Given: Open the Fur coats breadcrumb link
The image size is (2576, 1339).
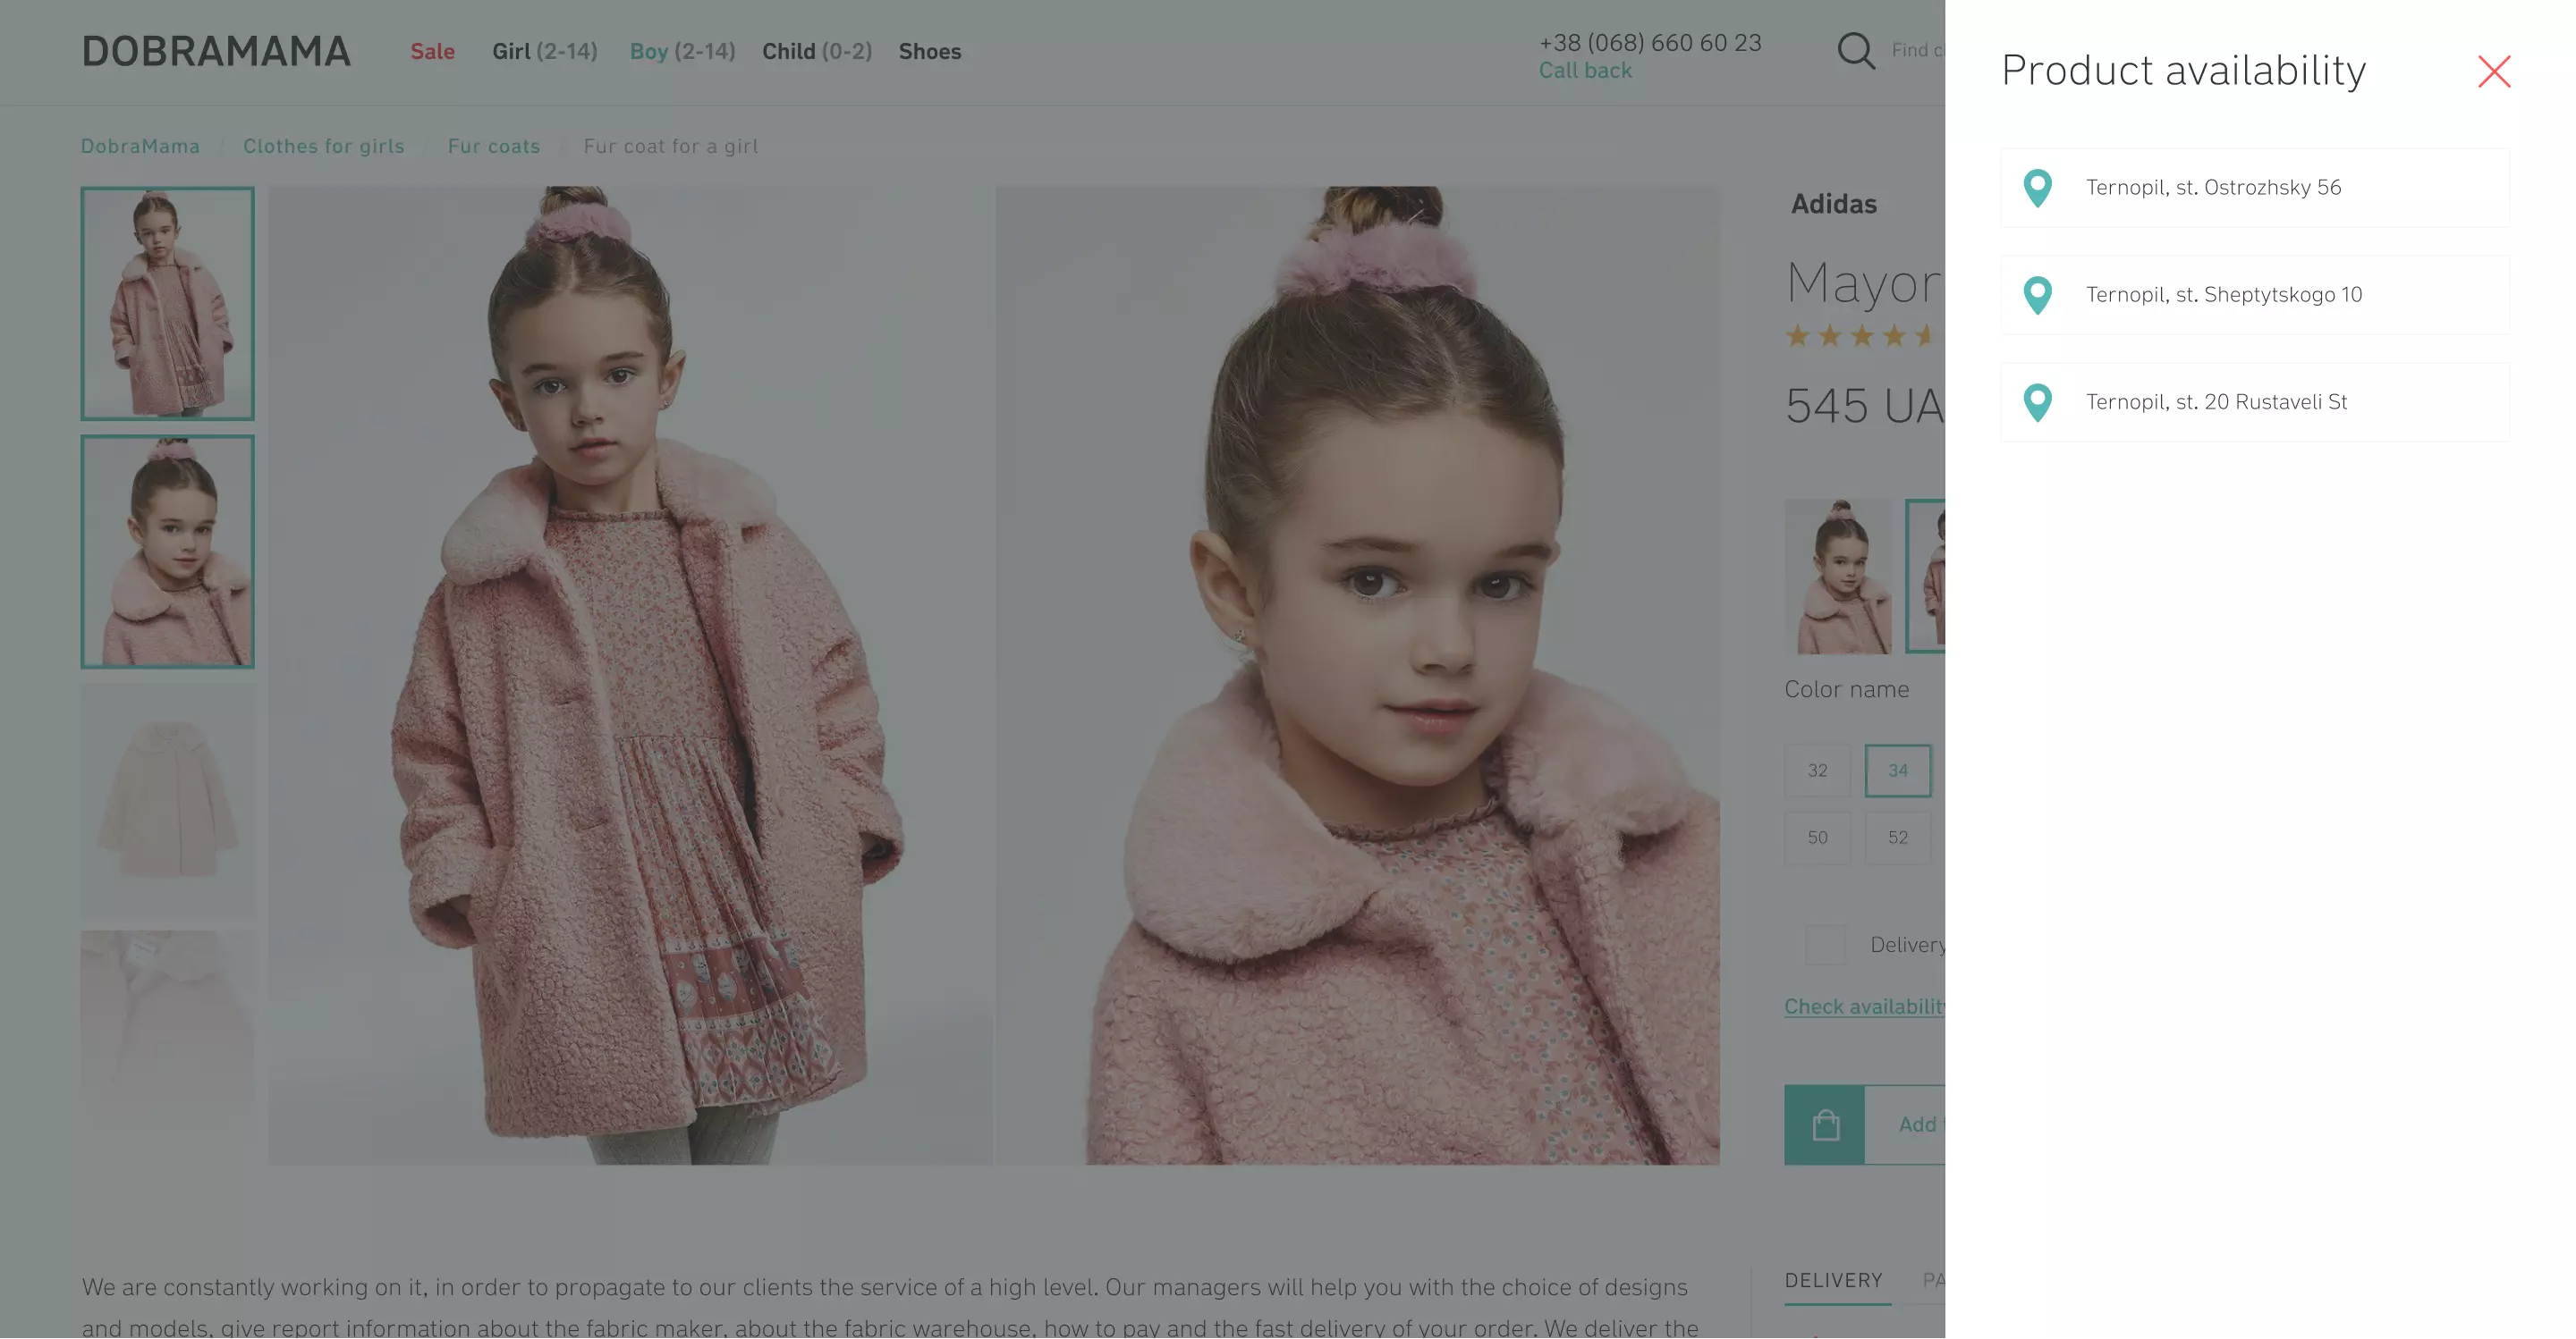Looking at the screenshot, I should point(493,146).
